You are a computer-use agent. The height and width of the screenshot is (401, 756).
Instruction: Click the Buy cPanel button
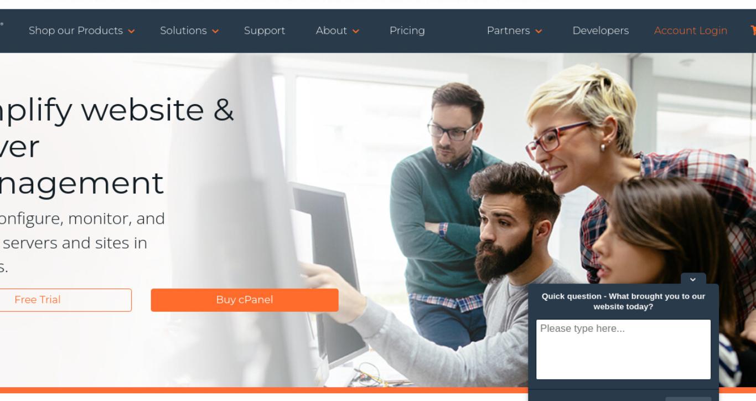click(245, 300)
